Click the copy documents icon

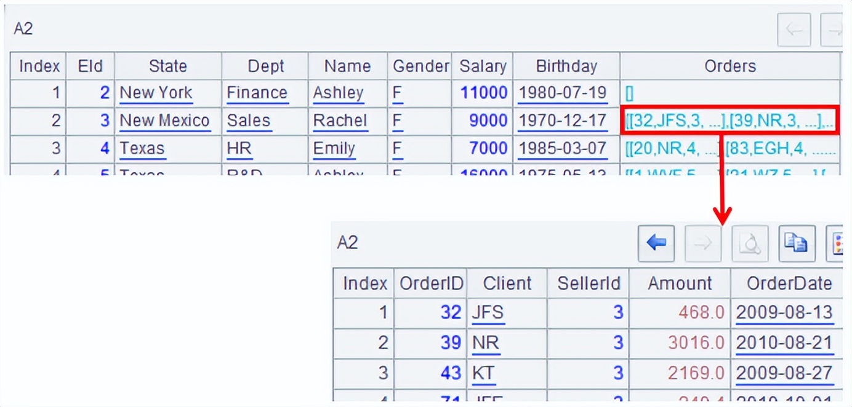coord(797,243)
